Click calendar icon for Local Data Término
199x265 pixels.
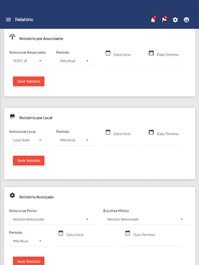pos(151,132)
